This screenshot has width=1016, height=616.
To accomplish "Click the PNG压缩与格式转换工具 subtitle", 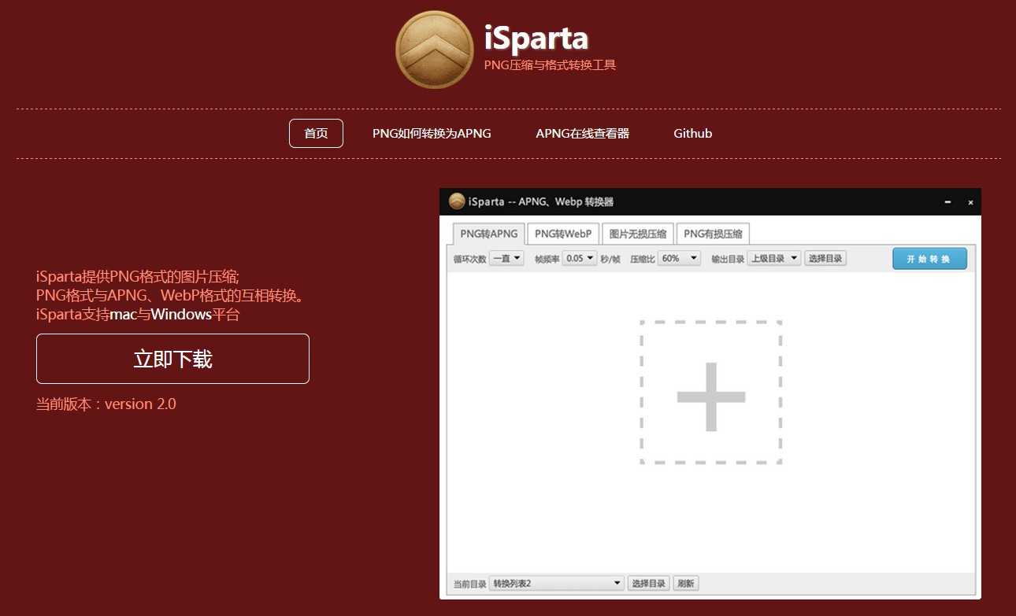I will pos(550,65).
